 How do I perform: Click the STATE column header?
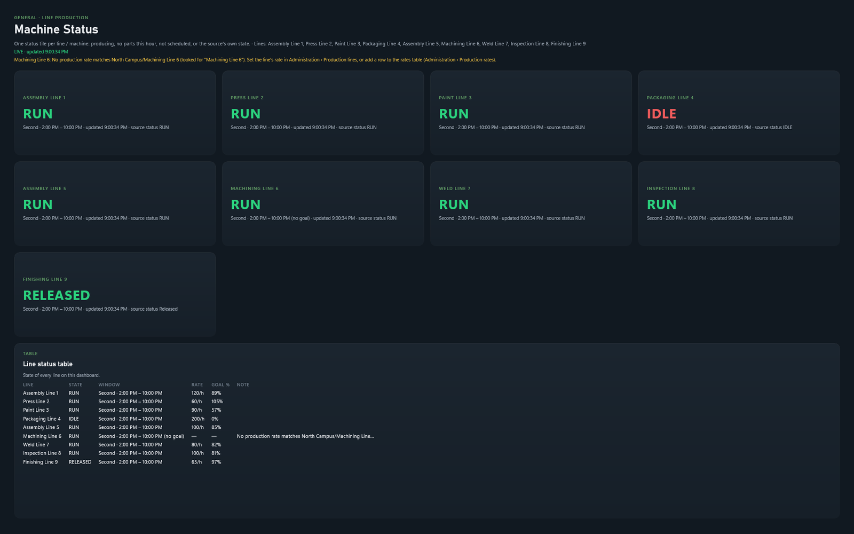(75, 384)
